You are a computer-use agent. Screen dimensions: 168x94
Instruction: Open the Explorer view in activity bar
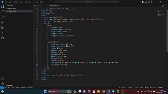[3, 7]
